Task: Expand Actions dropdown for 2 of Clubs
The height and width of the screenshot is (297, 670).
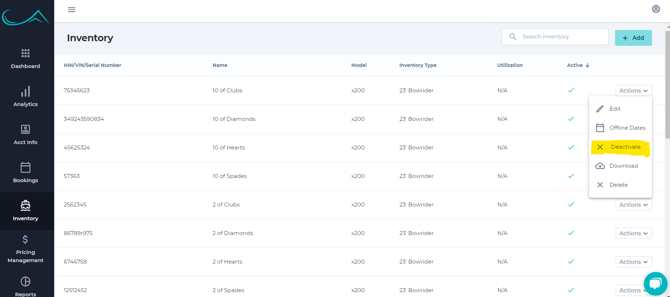Action: click(x=633, y=205)
